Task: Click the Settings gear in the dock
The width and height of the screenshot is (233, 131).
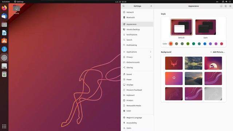Action: pyautogui.click(x=4, y=57)
